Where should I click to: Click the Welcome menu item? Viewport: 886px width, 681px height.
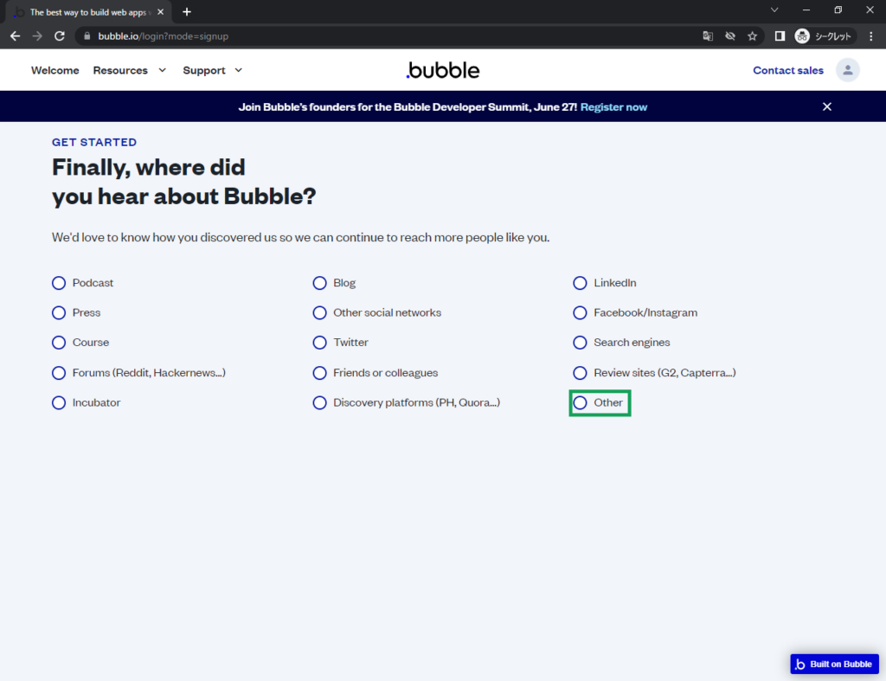(x=55, y=70)
